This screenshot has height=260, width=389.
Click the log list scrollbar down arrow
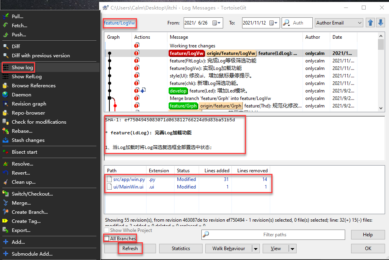[x=381, y=108]
